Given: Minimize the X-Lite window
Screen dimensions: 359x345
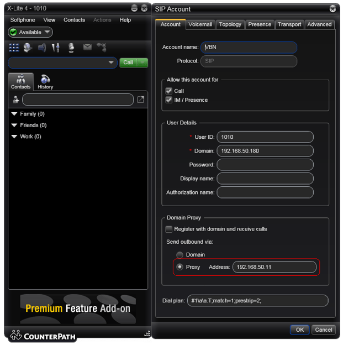Looking at the screenshot, I should coord(134,8).
